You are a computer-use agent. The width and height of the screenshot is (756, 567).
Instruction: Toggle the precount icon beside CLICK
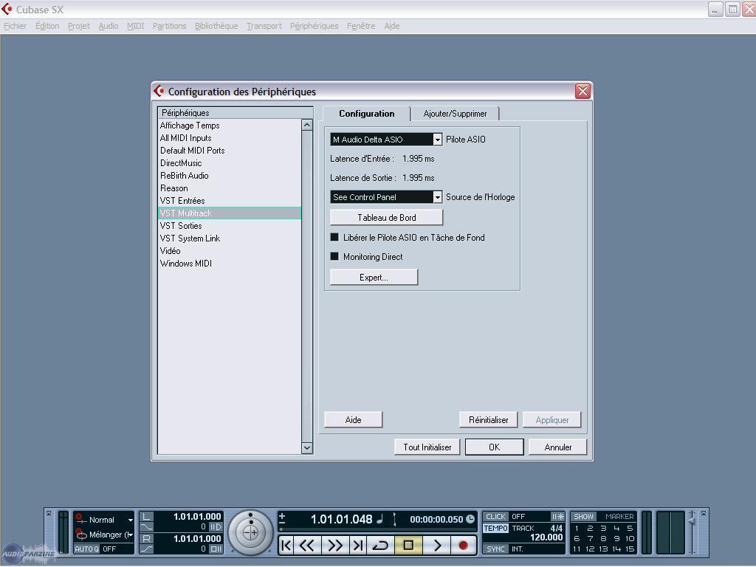tap(557, 516)
